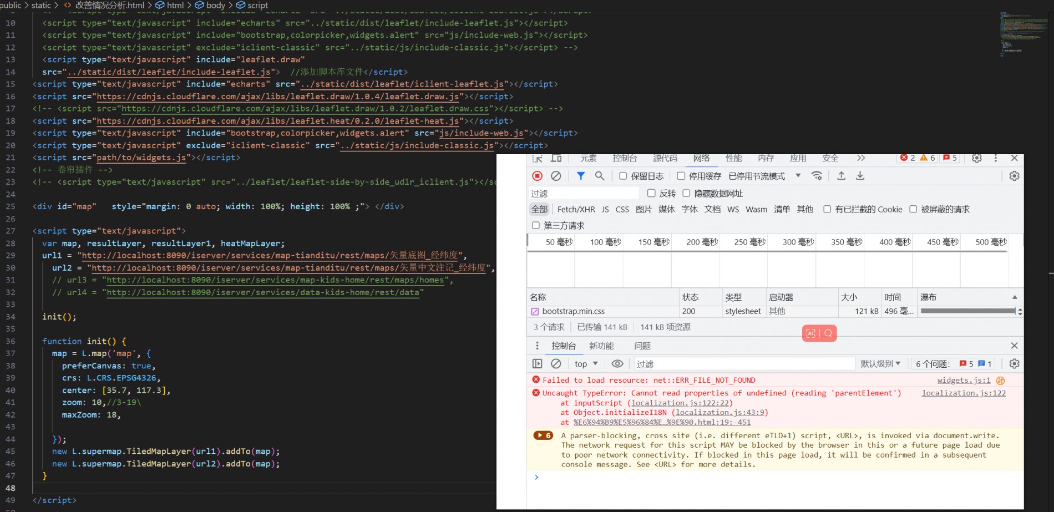Open drawer three-dot menu beside 控制台
This screenshot has height=512, width=1054.
coord(537,346)
